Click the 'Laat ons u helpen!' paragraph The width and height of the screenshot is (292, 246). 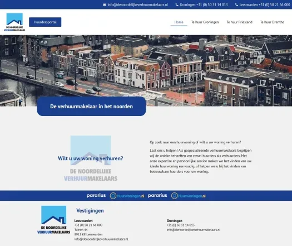[201, 161]
